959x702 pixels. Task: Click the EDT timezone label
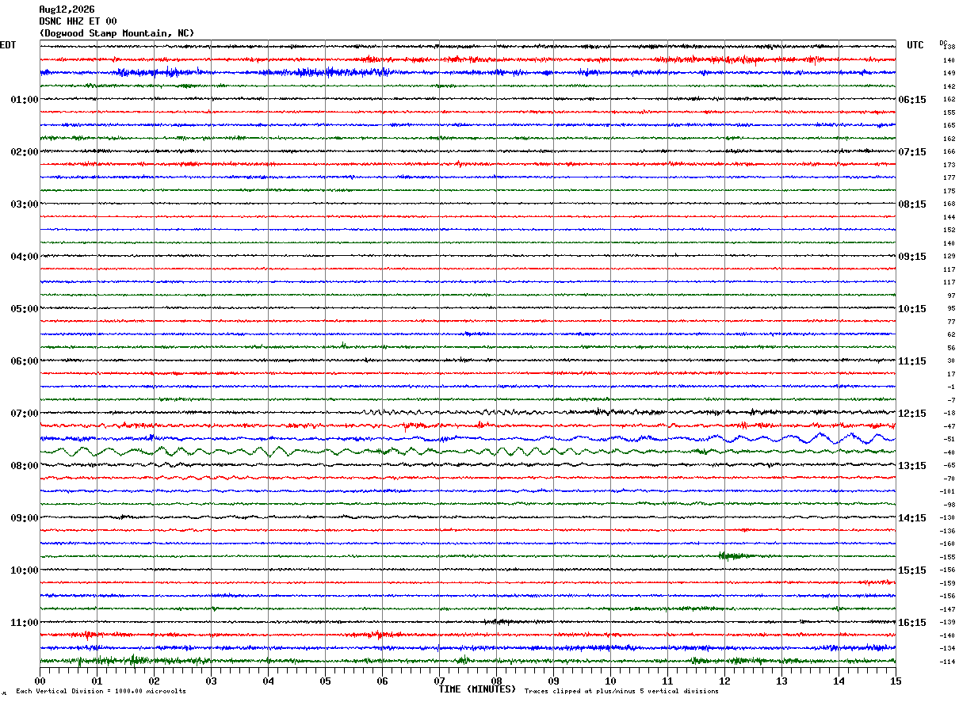point(8,45)
